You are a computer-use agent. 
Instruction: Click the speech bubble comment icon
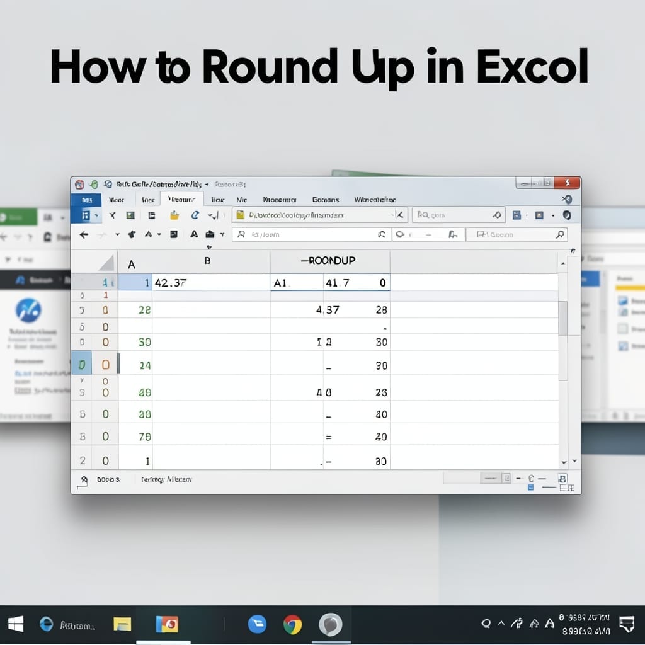point(400,234)
